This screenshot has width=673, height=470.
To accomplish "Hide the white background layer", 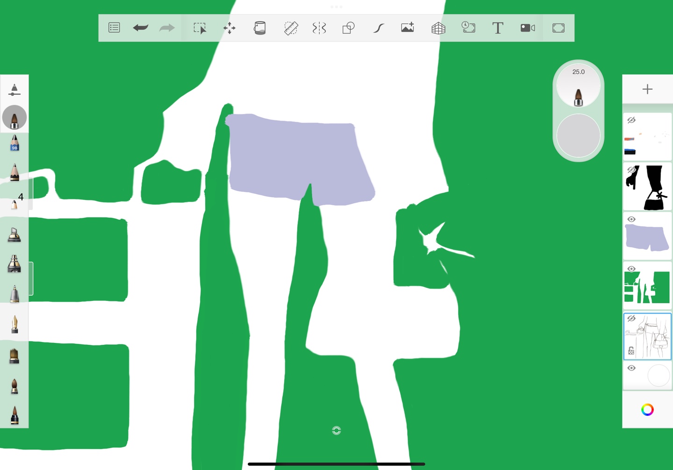I will pyautogui.click(x=631, y=368).
